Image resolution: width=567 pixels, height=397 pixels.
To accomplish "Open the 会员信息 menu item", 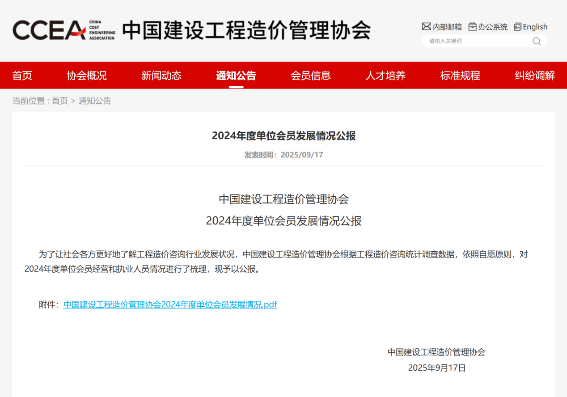I will tap(311, 76).
